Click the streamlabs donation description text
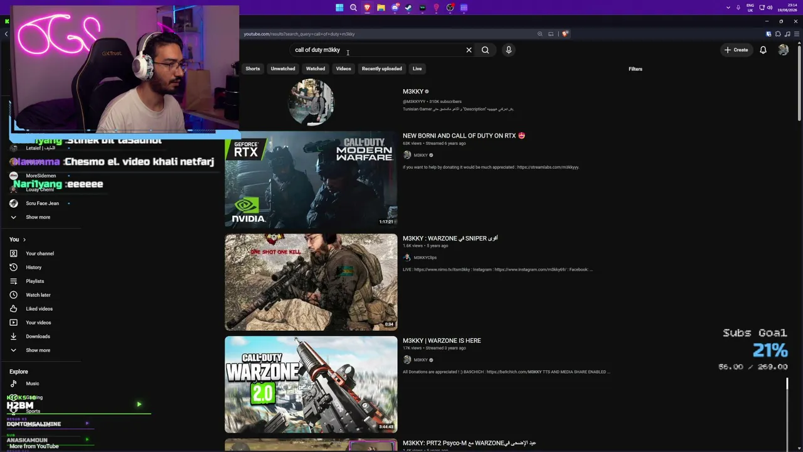This screenshot has width=803, height=452. [x=491, y=168]
